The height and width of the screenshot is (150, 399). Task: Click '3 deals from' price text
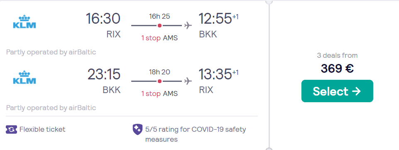tap(337, 55)
